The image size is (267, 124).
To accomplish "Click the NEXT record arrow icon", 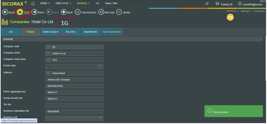I will [49, 12].
